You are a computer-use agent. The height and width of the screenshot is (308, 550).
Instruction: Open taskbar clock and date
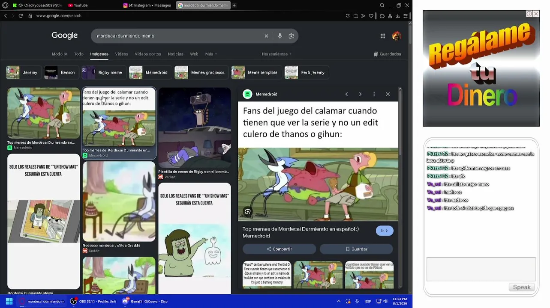click(400, 301)
